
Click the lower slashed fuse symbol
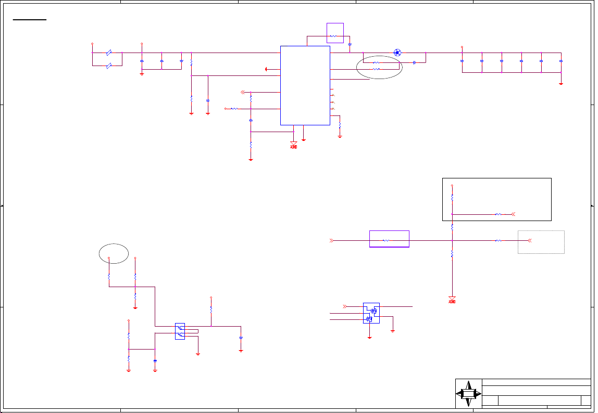coord(109,66)
